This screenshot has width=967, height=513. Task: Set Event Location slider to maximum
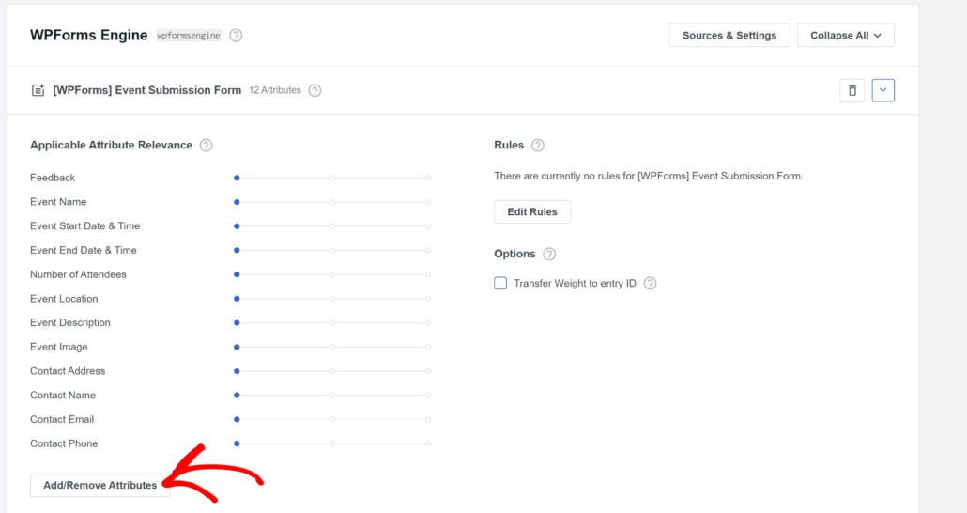tap(428, 299)
